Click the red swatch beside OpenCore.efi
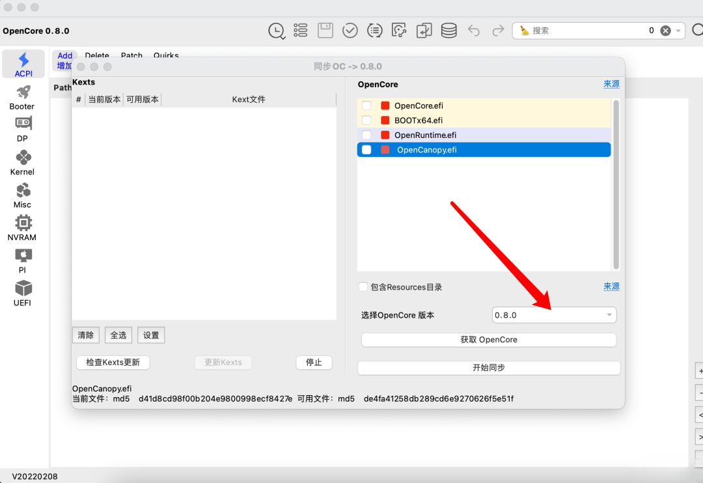The image size is (703, 483). pos(385,105)
